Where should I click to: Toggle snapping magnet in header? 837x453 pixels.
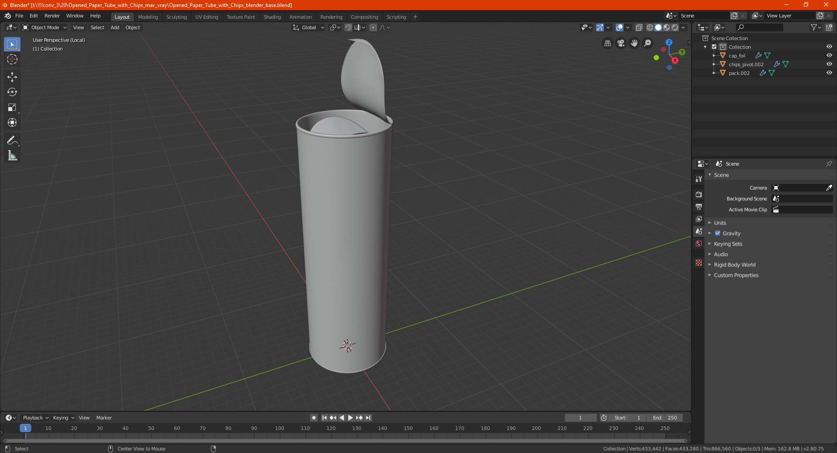click(348, 27)
